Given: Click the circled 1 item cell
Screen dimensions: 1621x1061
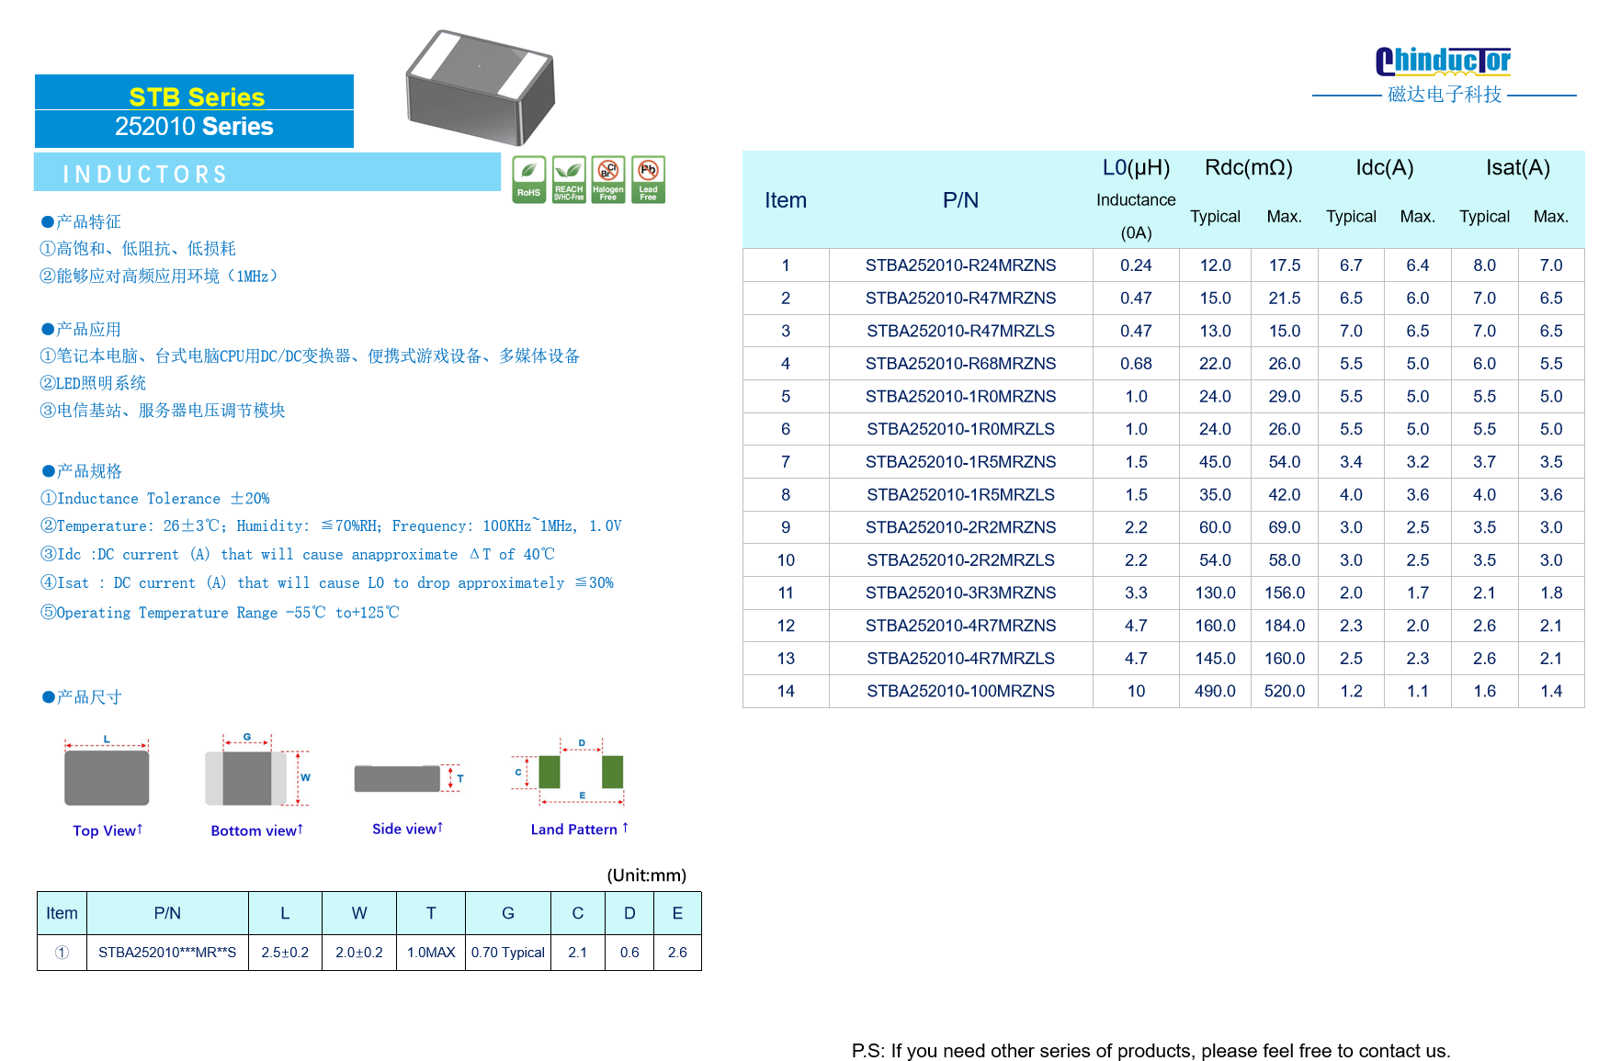Looking at the screenshot, I should [x=62, y=953].
